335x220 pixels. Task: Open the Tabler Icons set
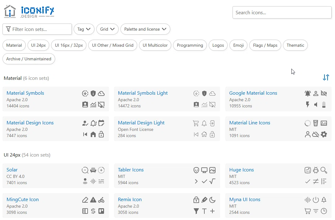pyautogui.click(x=131, y=170)
